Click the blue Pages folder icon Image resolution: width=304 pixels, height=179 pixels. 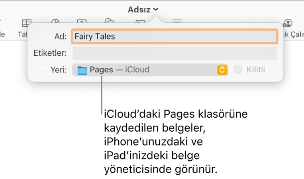pyautogui.click(x=82, y=70)
